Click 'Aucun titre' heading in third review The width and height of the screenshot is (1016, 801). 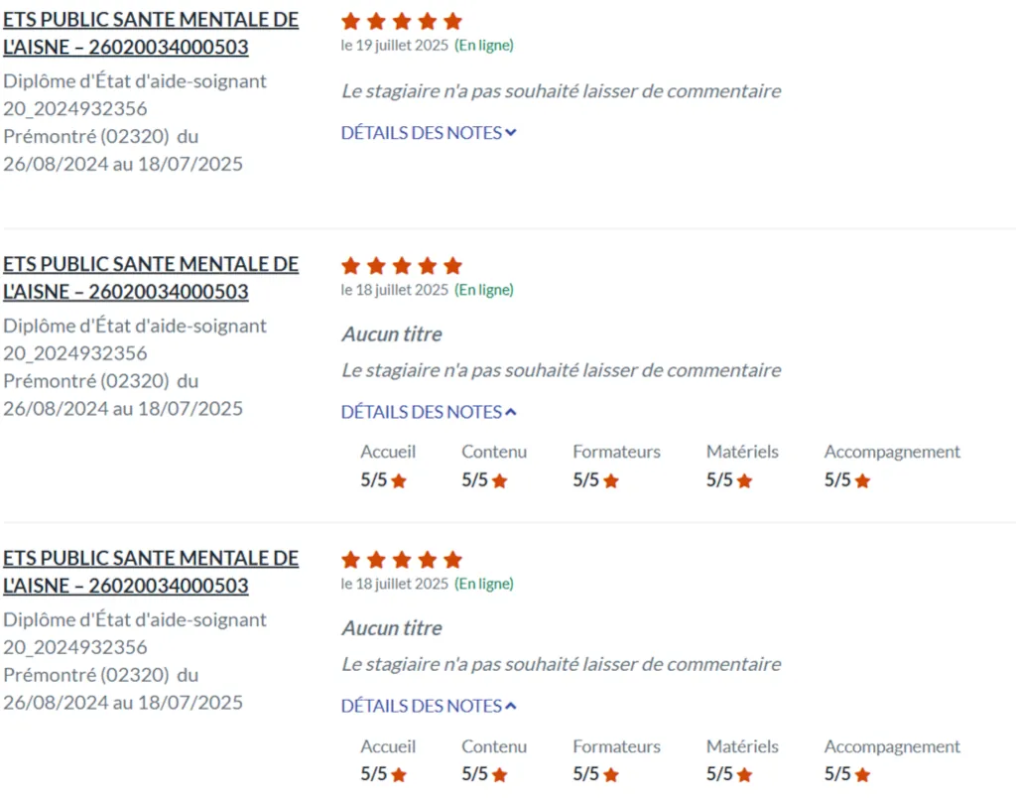pyautogui.click(x=392, y=628)
